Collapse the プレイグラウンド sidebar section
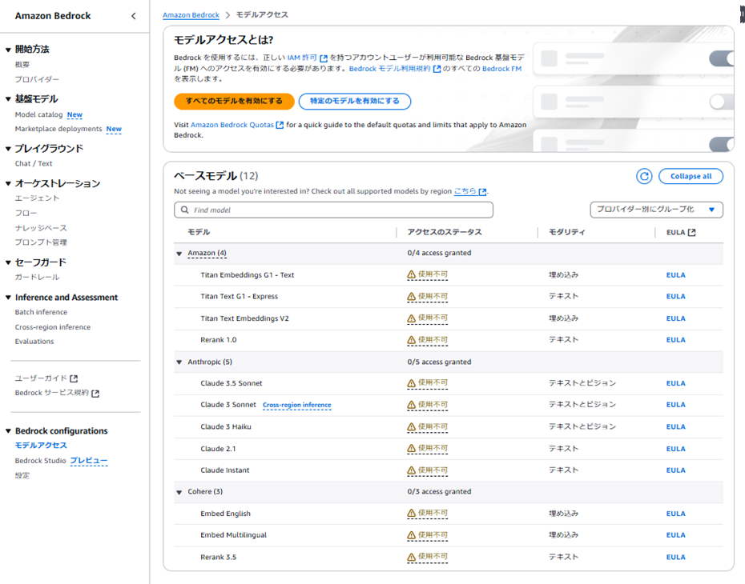 pyautogui.click(x=8, y=149)
